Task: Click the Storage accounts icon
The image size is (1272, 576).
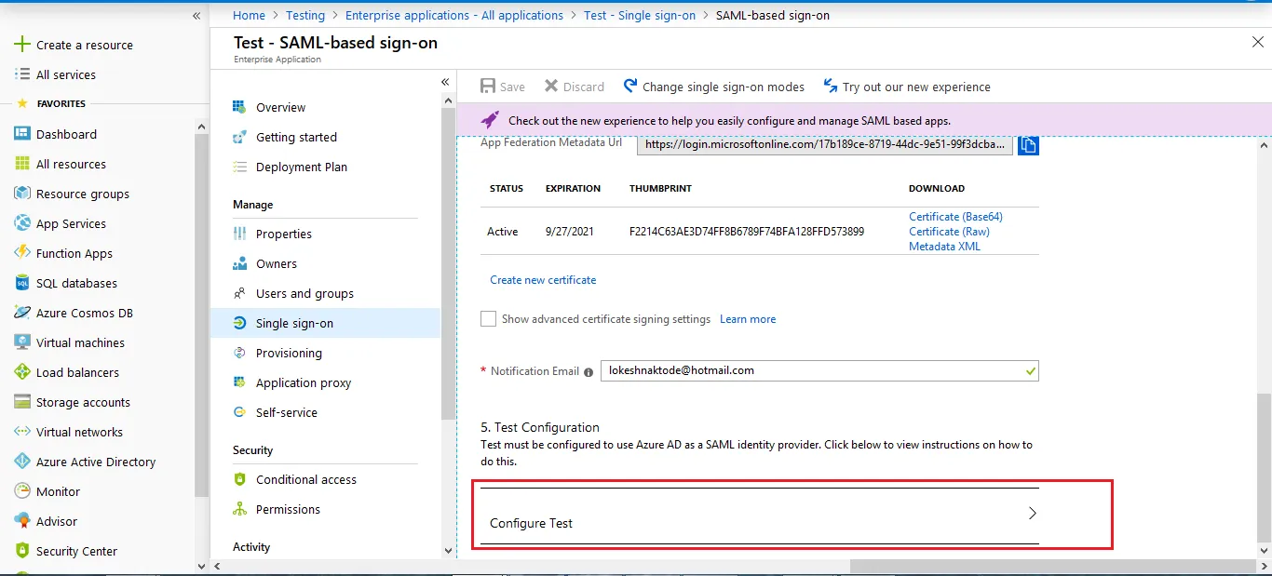Action: click(22, 402)
